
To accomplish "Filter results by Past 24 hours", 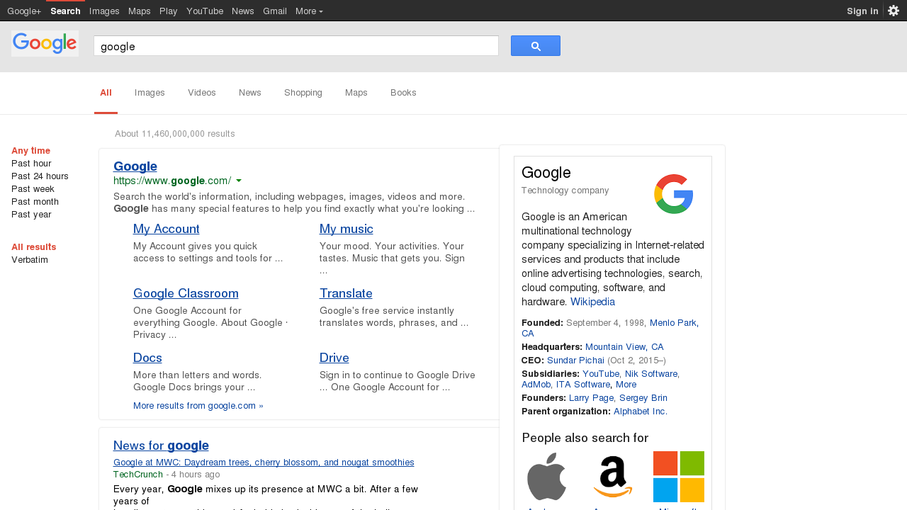I will pos(40,176).
